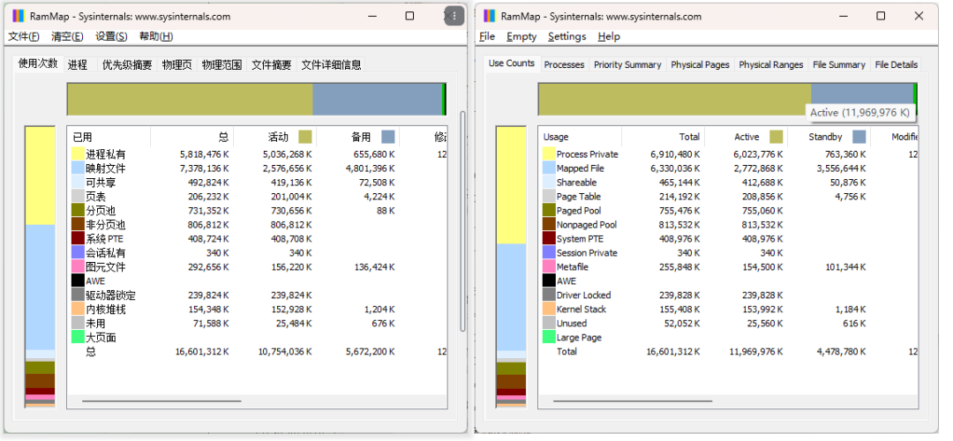
Task: Open the Help menu in English RamMap
Action: tap(609, 36)
